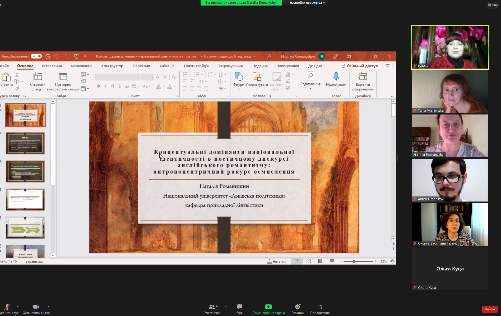The height and width of the screenshot is (316, 501).
Task: Switch to the Slide Show tab
Action: pos(196,66)
